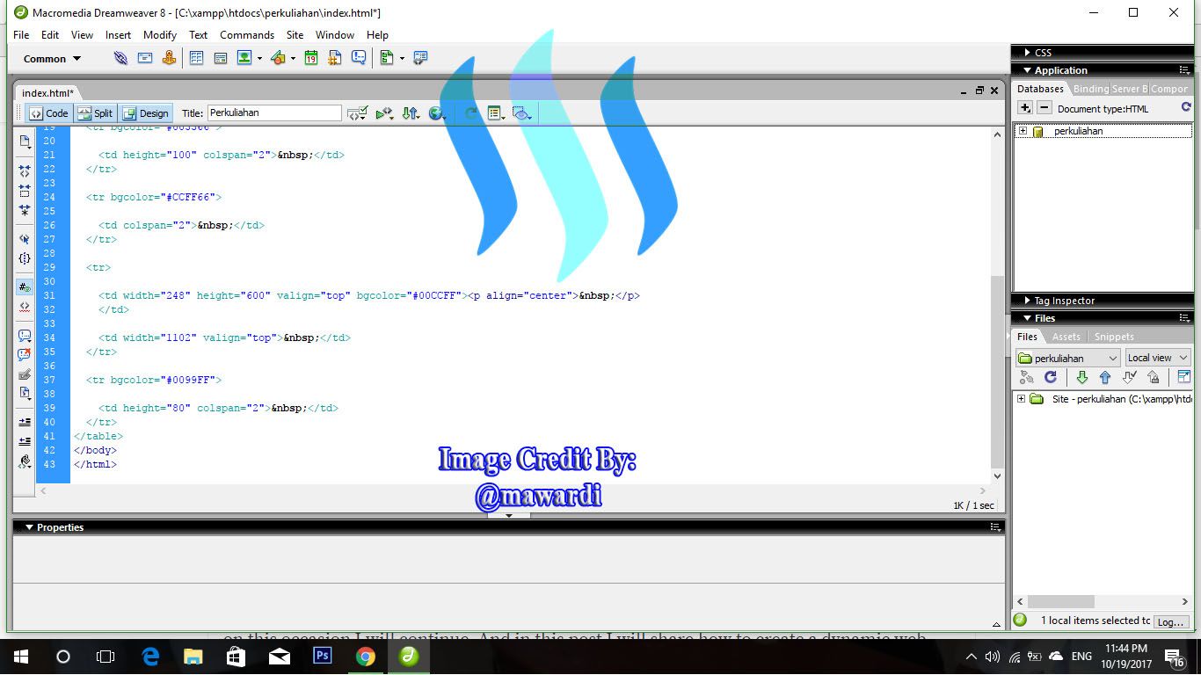Expand the perkuliahan database node

(1023, 131)
